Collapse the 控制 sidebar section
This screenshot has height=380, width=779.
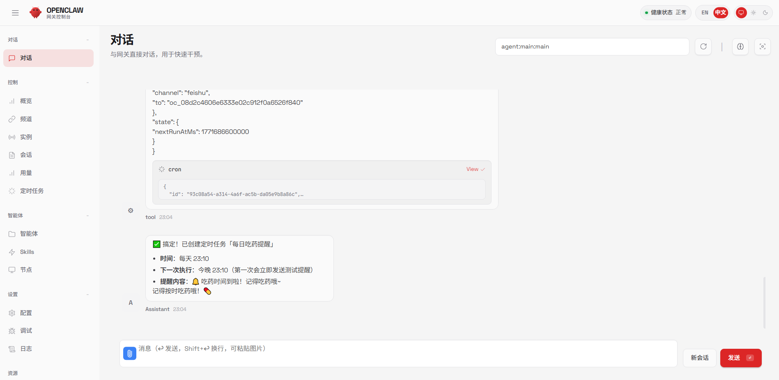(x=87, y=83)
